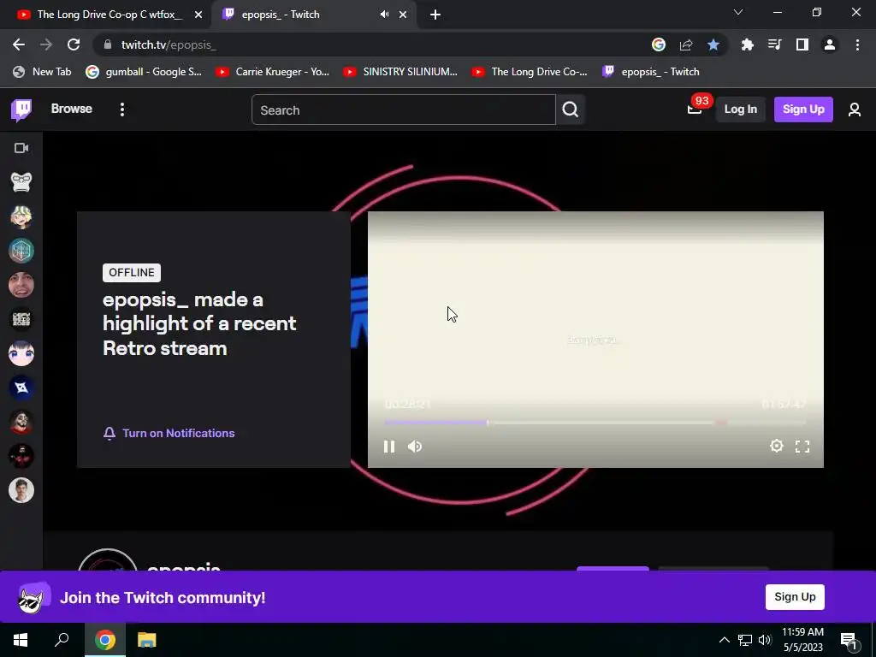Click Chrome in the taskbar
The width and height of the screenshot is (876, 657).
click(x=104, y=640)
